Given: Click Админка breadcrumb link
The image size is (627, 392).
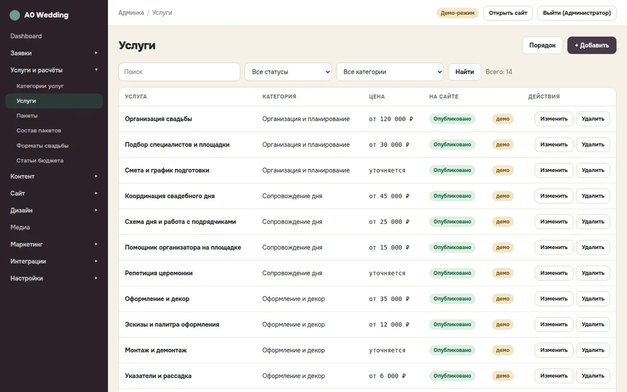Looking at the screenshot, I should click(x=131, y=13).
